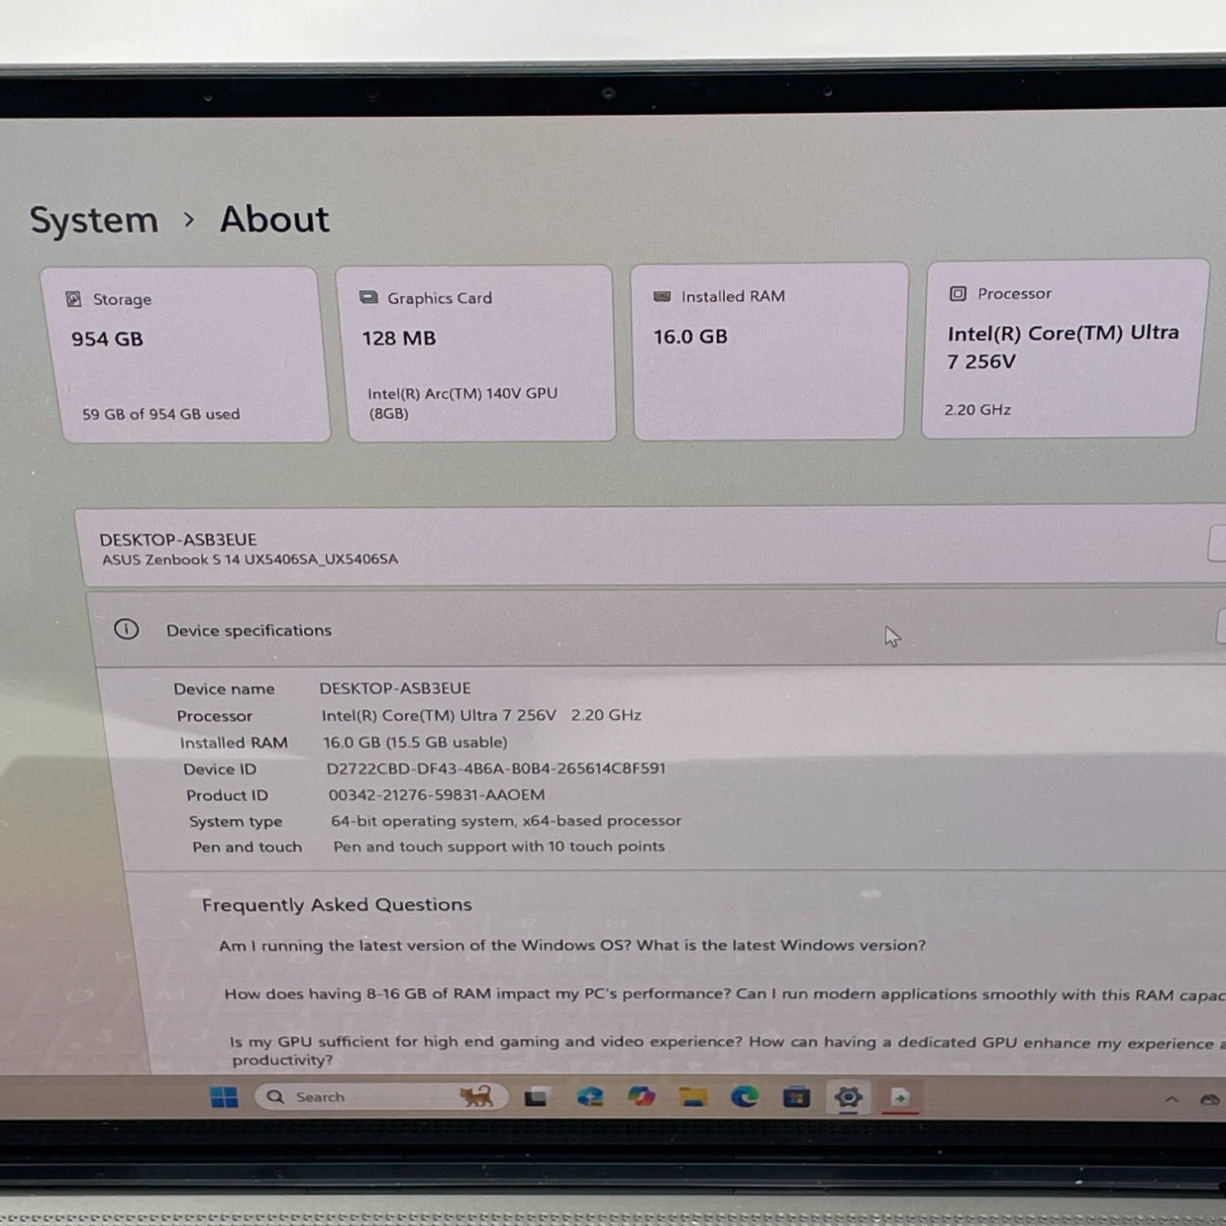Open Microsoft Store from the taskbar

[796, 1096]
